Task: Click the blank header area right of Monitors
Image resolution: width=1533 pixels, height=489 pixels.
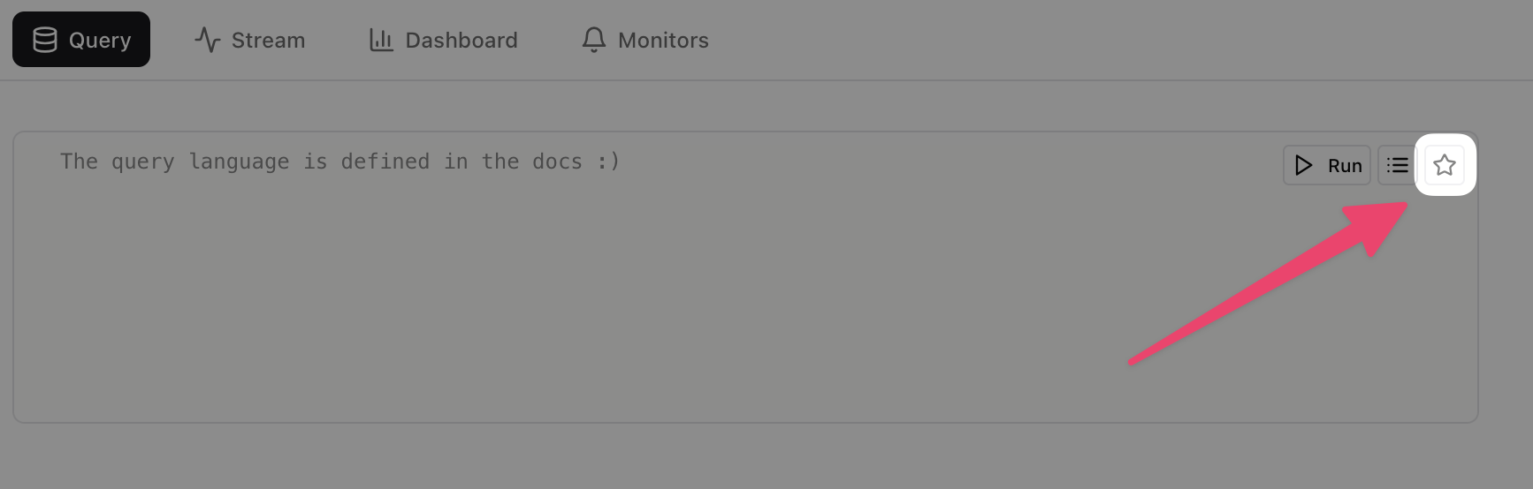Action: click(1123, 40)
